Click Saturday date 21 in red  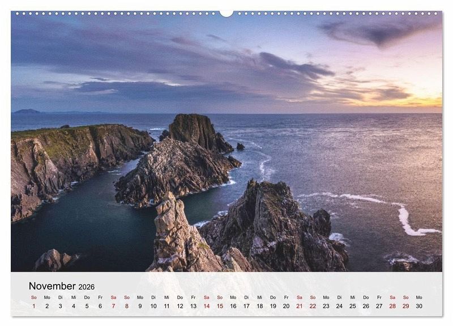pyautogui.click(x=299, y=306)
